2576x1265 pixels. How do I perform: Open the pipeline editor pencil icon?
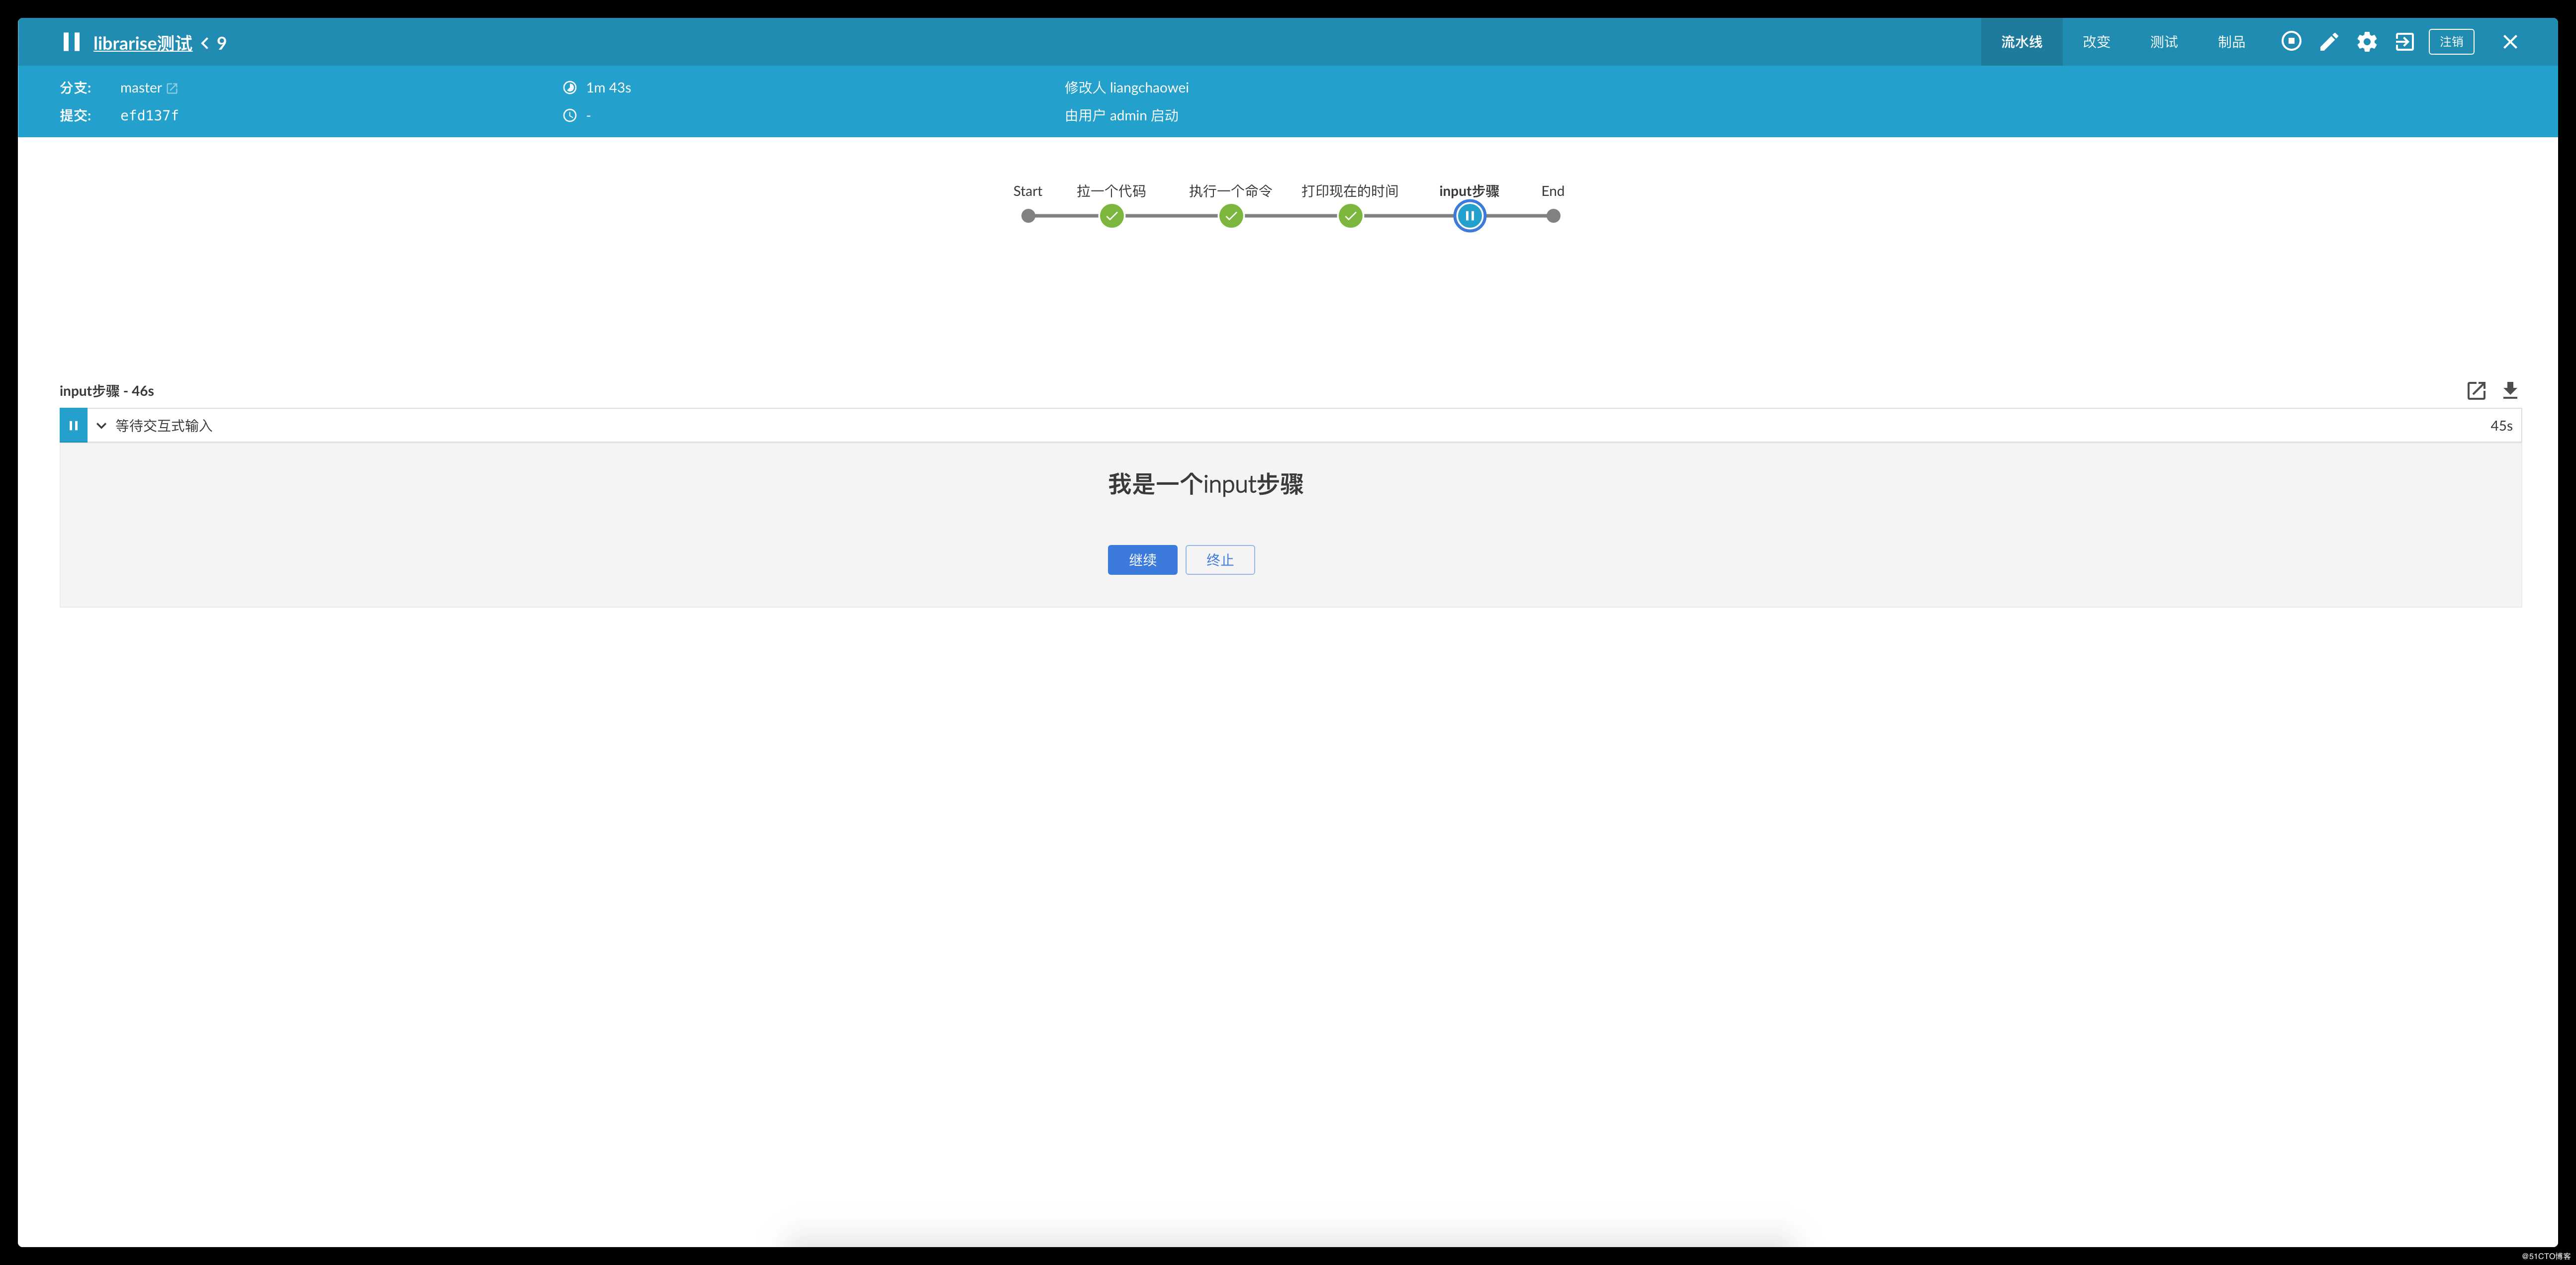2328,41
